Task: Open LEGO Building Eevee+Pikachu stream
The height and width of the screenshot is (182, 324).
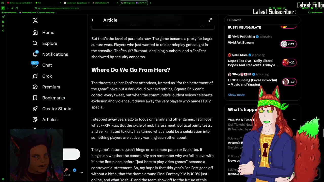Action: [252, 82]
